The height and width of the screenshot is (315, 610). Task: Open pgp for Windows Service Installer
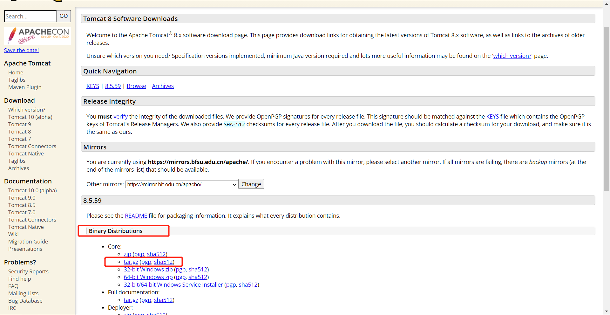(231, 285)
